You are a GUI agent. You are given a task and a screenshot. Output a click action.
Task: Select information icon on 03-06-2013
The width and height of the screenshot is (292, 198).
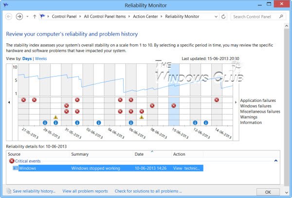[x=99, y=122]
